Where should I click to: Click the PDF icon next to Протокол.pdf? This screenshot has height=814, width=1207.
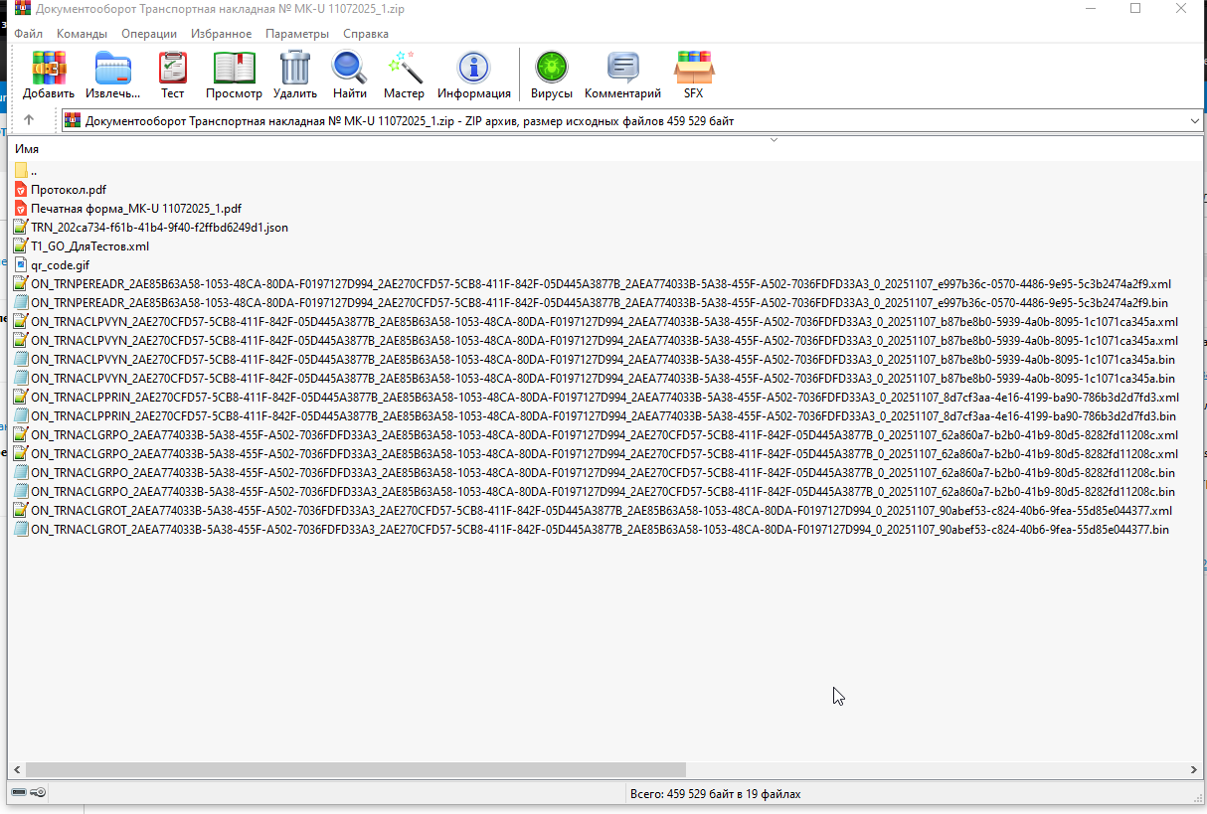point(21,189)
